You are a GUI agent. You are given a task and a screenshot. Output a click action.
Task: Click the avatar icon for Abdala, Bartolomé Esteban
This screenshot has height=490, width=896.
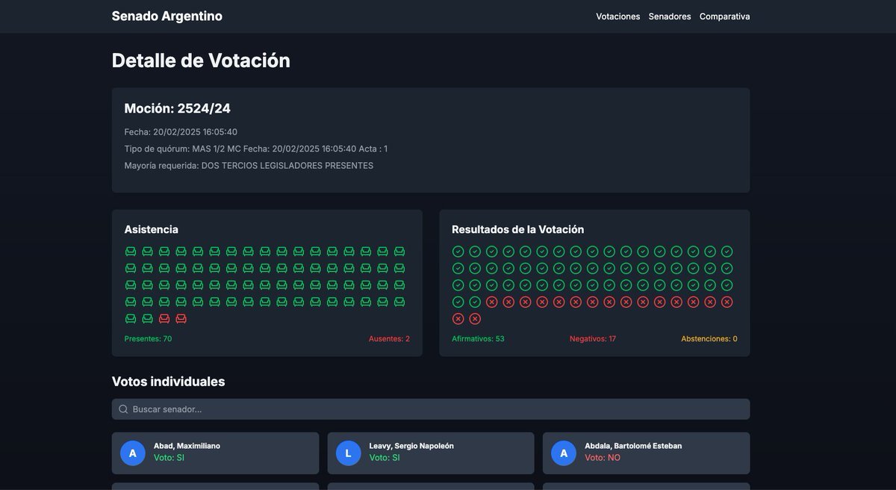[564, 453]
